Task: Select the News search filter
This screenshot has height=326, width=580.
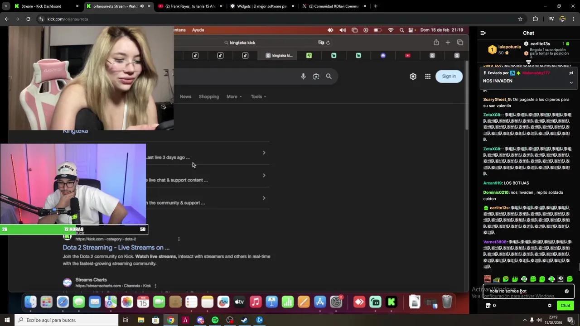Action: pos(185,96)
